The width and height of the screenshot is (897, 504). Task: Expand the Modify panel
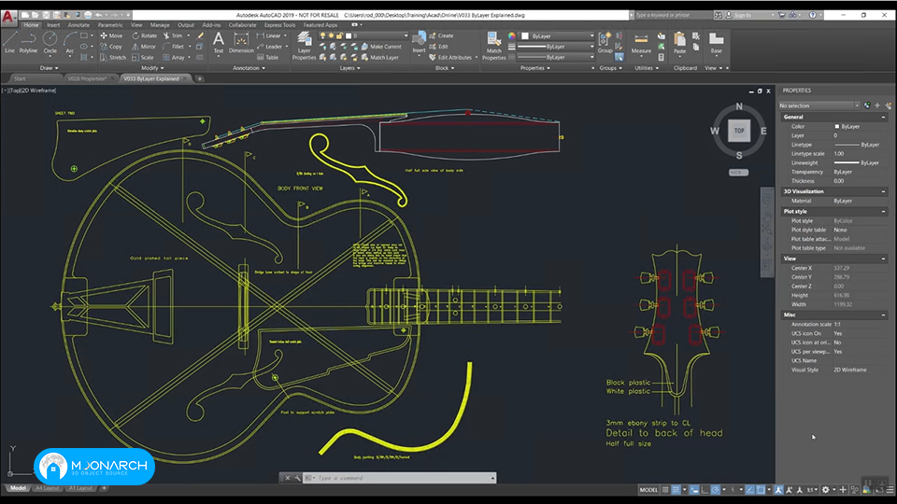pyautogui.click(x=151, y=68)
